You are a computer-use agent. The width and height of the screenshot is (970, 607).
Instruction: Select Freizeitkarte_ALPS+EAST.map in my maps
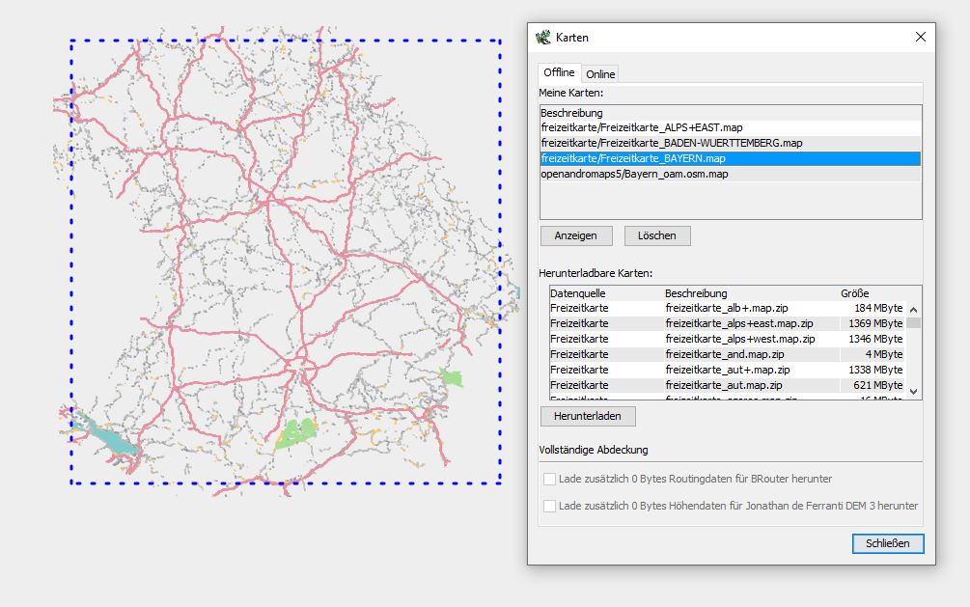pos(642,127)
